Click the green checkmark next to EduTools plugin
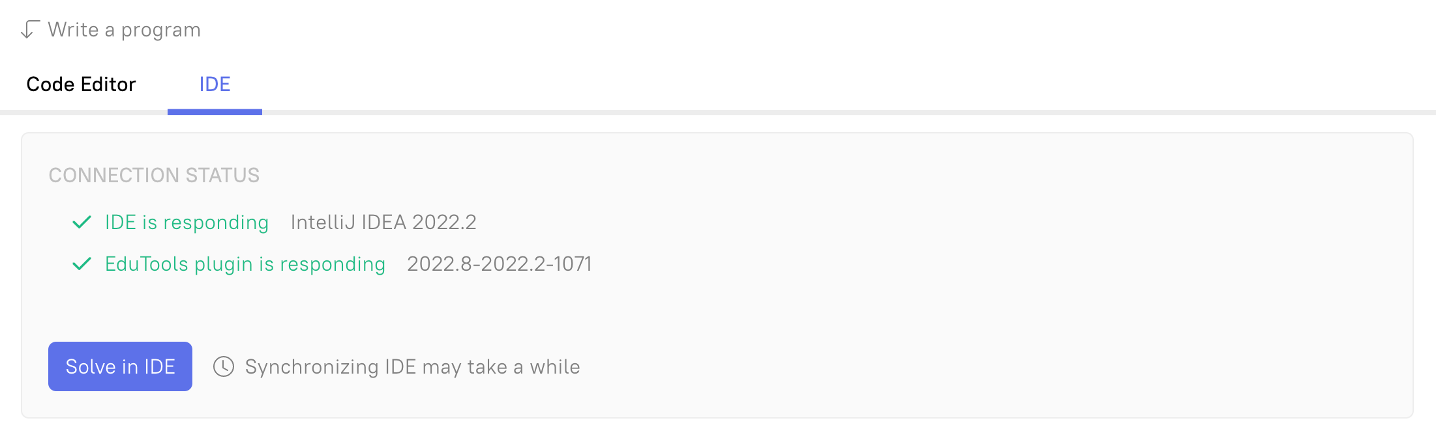Image resolution: width=1436 pixels, height=440 pixels. 82,264
